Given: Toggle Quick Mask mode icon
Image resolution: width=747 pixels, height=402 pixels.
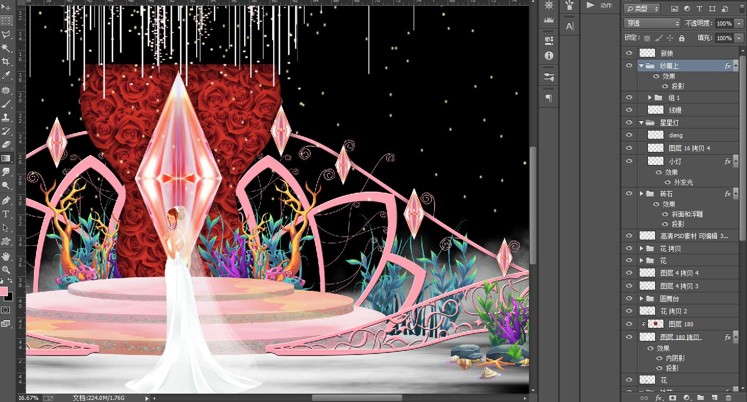Looking at the screenshot, I should [x=6, y=310].
